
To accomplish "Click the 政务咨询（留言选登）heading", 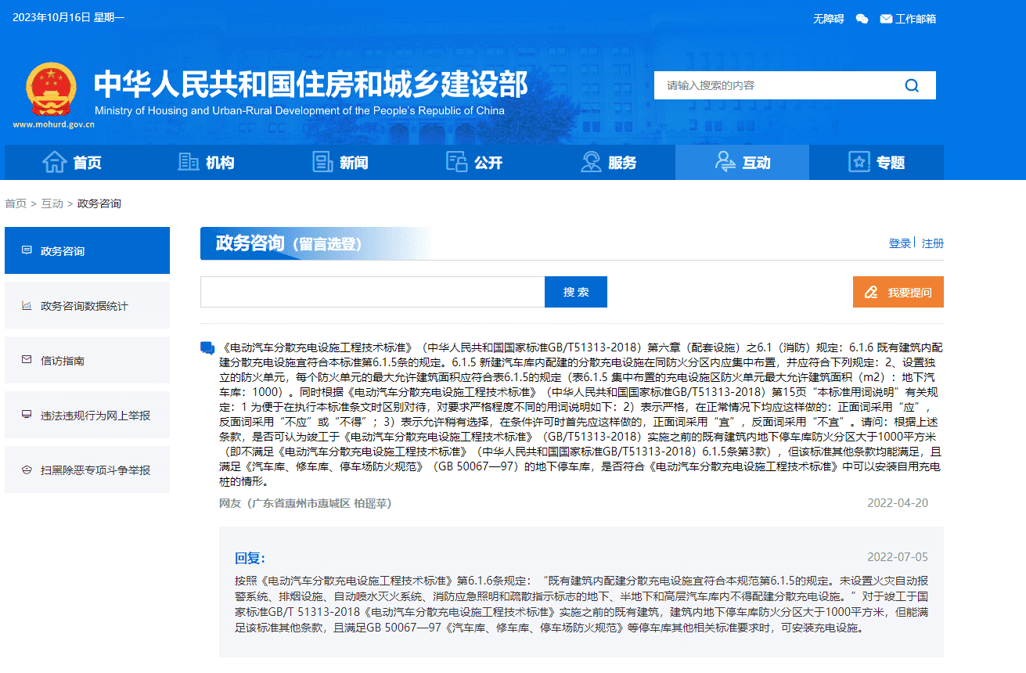I will pos(289,243).
